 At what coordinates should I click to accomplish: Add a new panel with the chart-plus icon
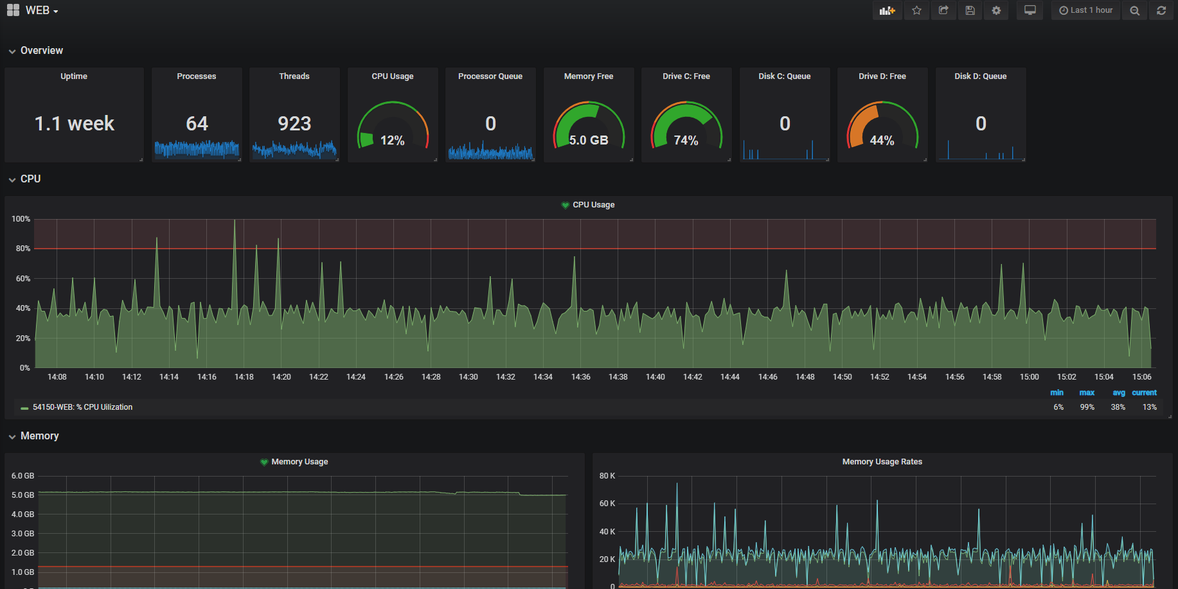887,10
